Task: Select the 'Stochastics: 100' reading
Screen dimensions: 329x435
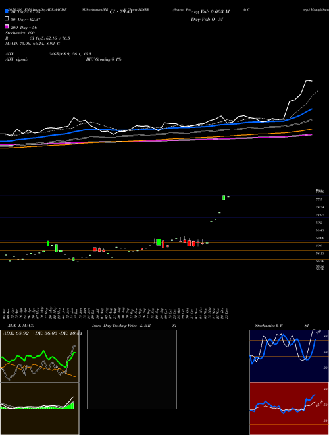Action: pos(19,33)
